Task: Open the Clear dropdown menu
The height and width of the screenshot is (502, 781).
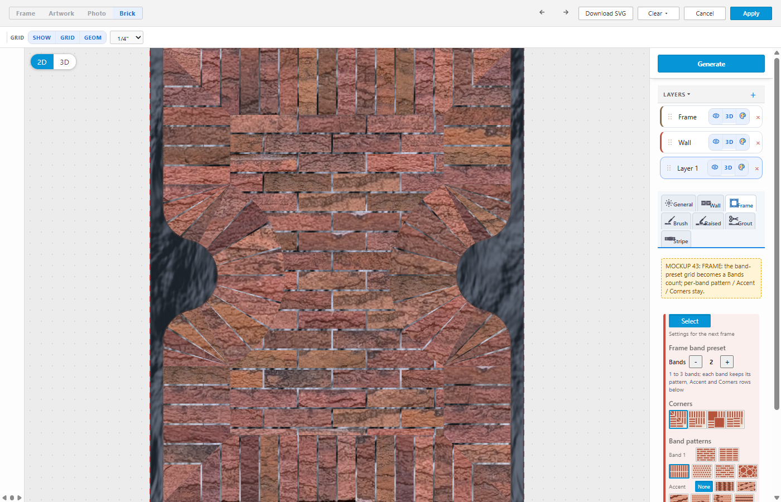Action: tap(658, 13)
